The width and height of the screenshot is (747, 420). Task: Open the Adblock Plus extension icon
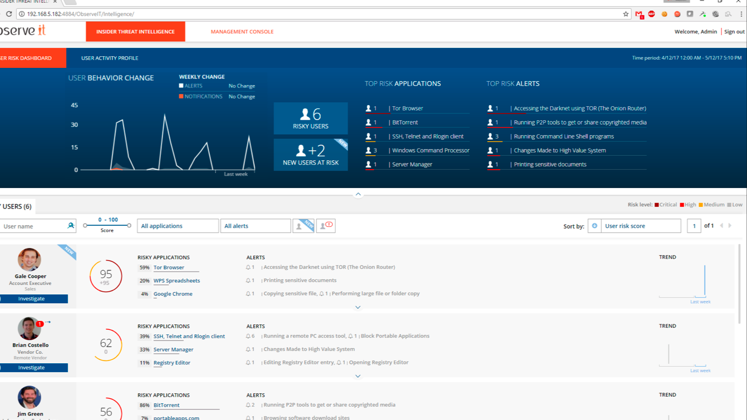pos(652,14)
